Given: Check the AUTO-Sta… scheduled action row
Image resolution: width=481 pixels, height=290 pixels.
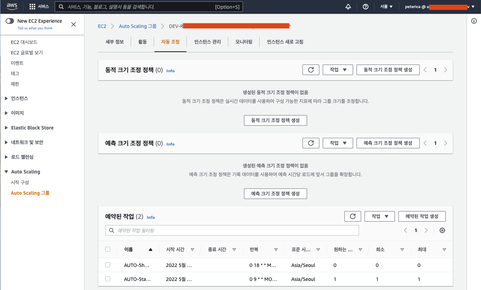Looking at the screenshot, I should tap(108, 279).
